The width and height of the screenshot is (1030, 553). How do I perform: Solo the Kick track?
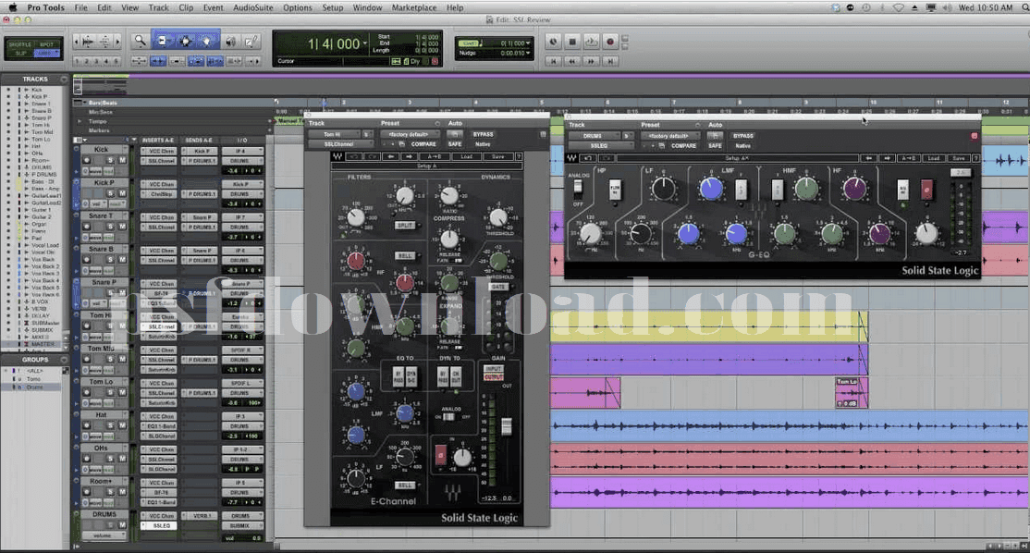click(x=110, y=160)
